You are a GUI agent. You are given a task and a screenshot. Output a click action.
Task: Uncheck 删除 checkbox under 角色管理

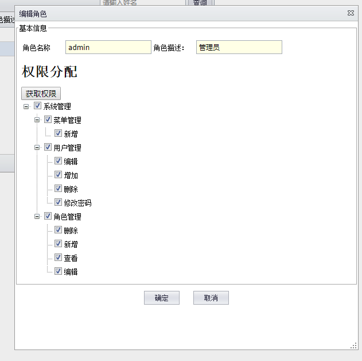click(x=58, y=230)
